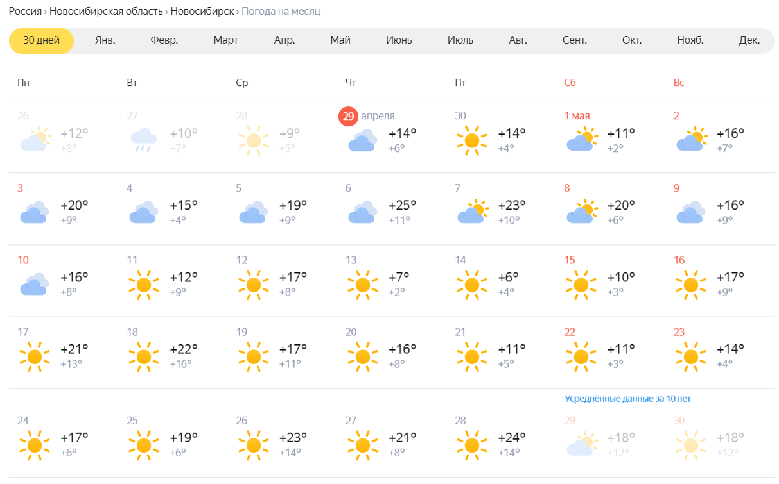Click the partly cloudy icon for May 7

click(x=473, y=212)
